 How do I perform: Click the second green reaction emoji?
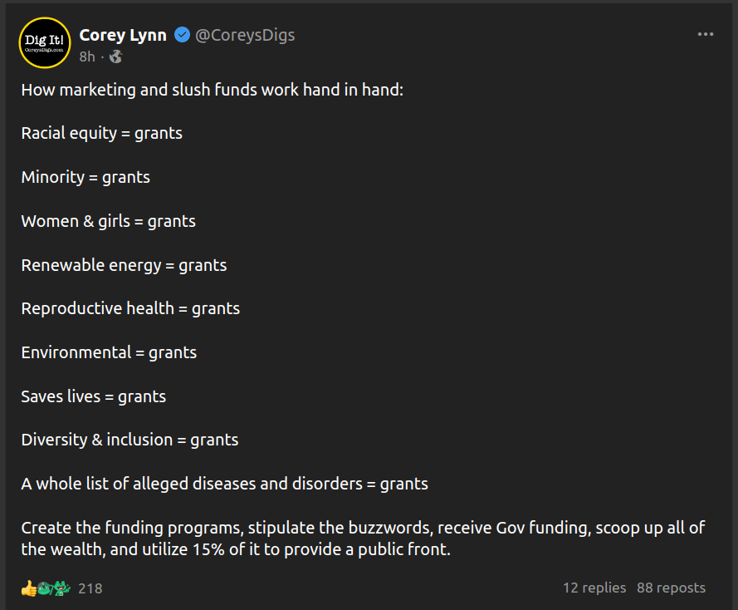[45, 588]
